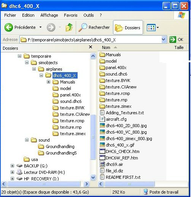Select the DHC6_CHECK.htm file icon
This screenshot has height=197, width=191.
click(102, 151)
